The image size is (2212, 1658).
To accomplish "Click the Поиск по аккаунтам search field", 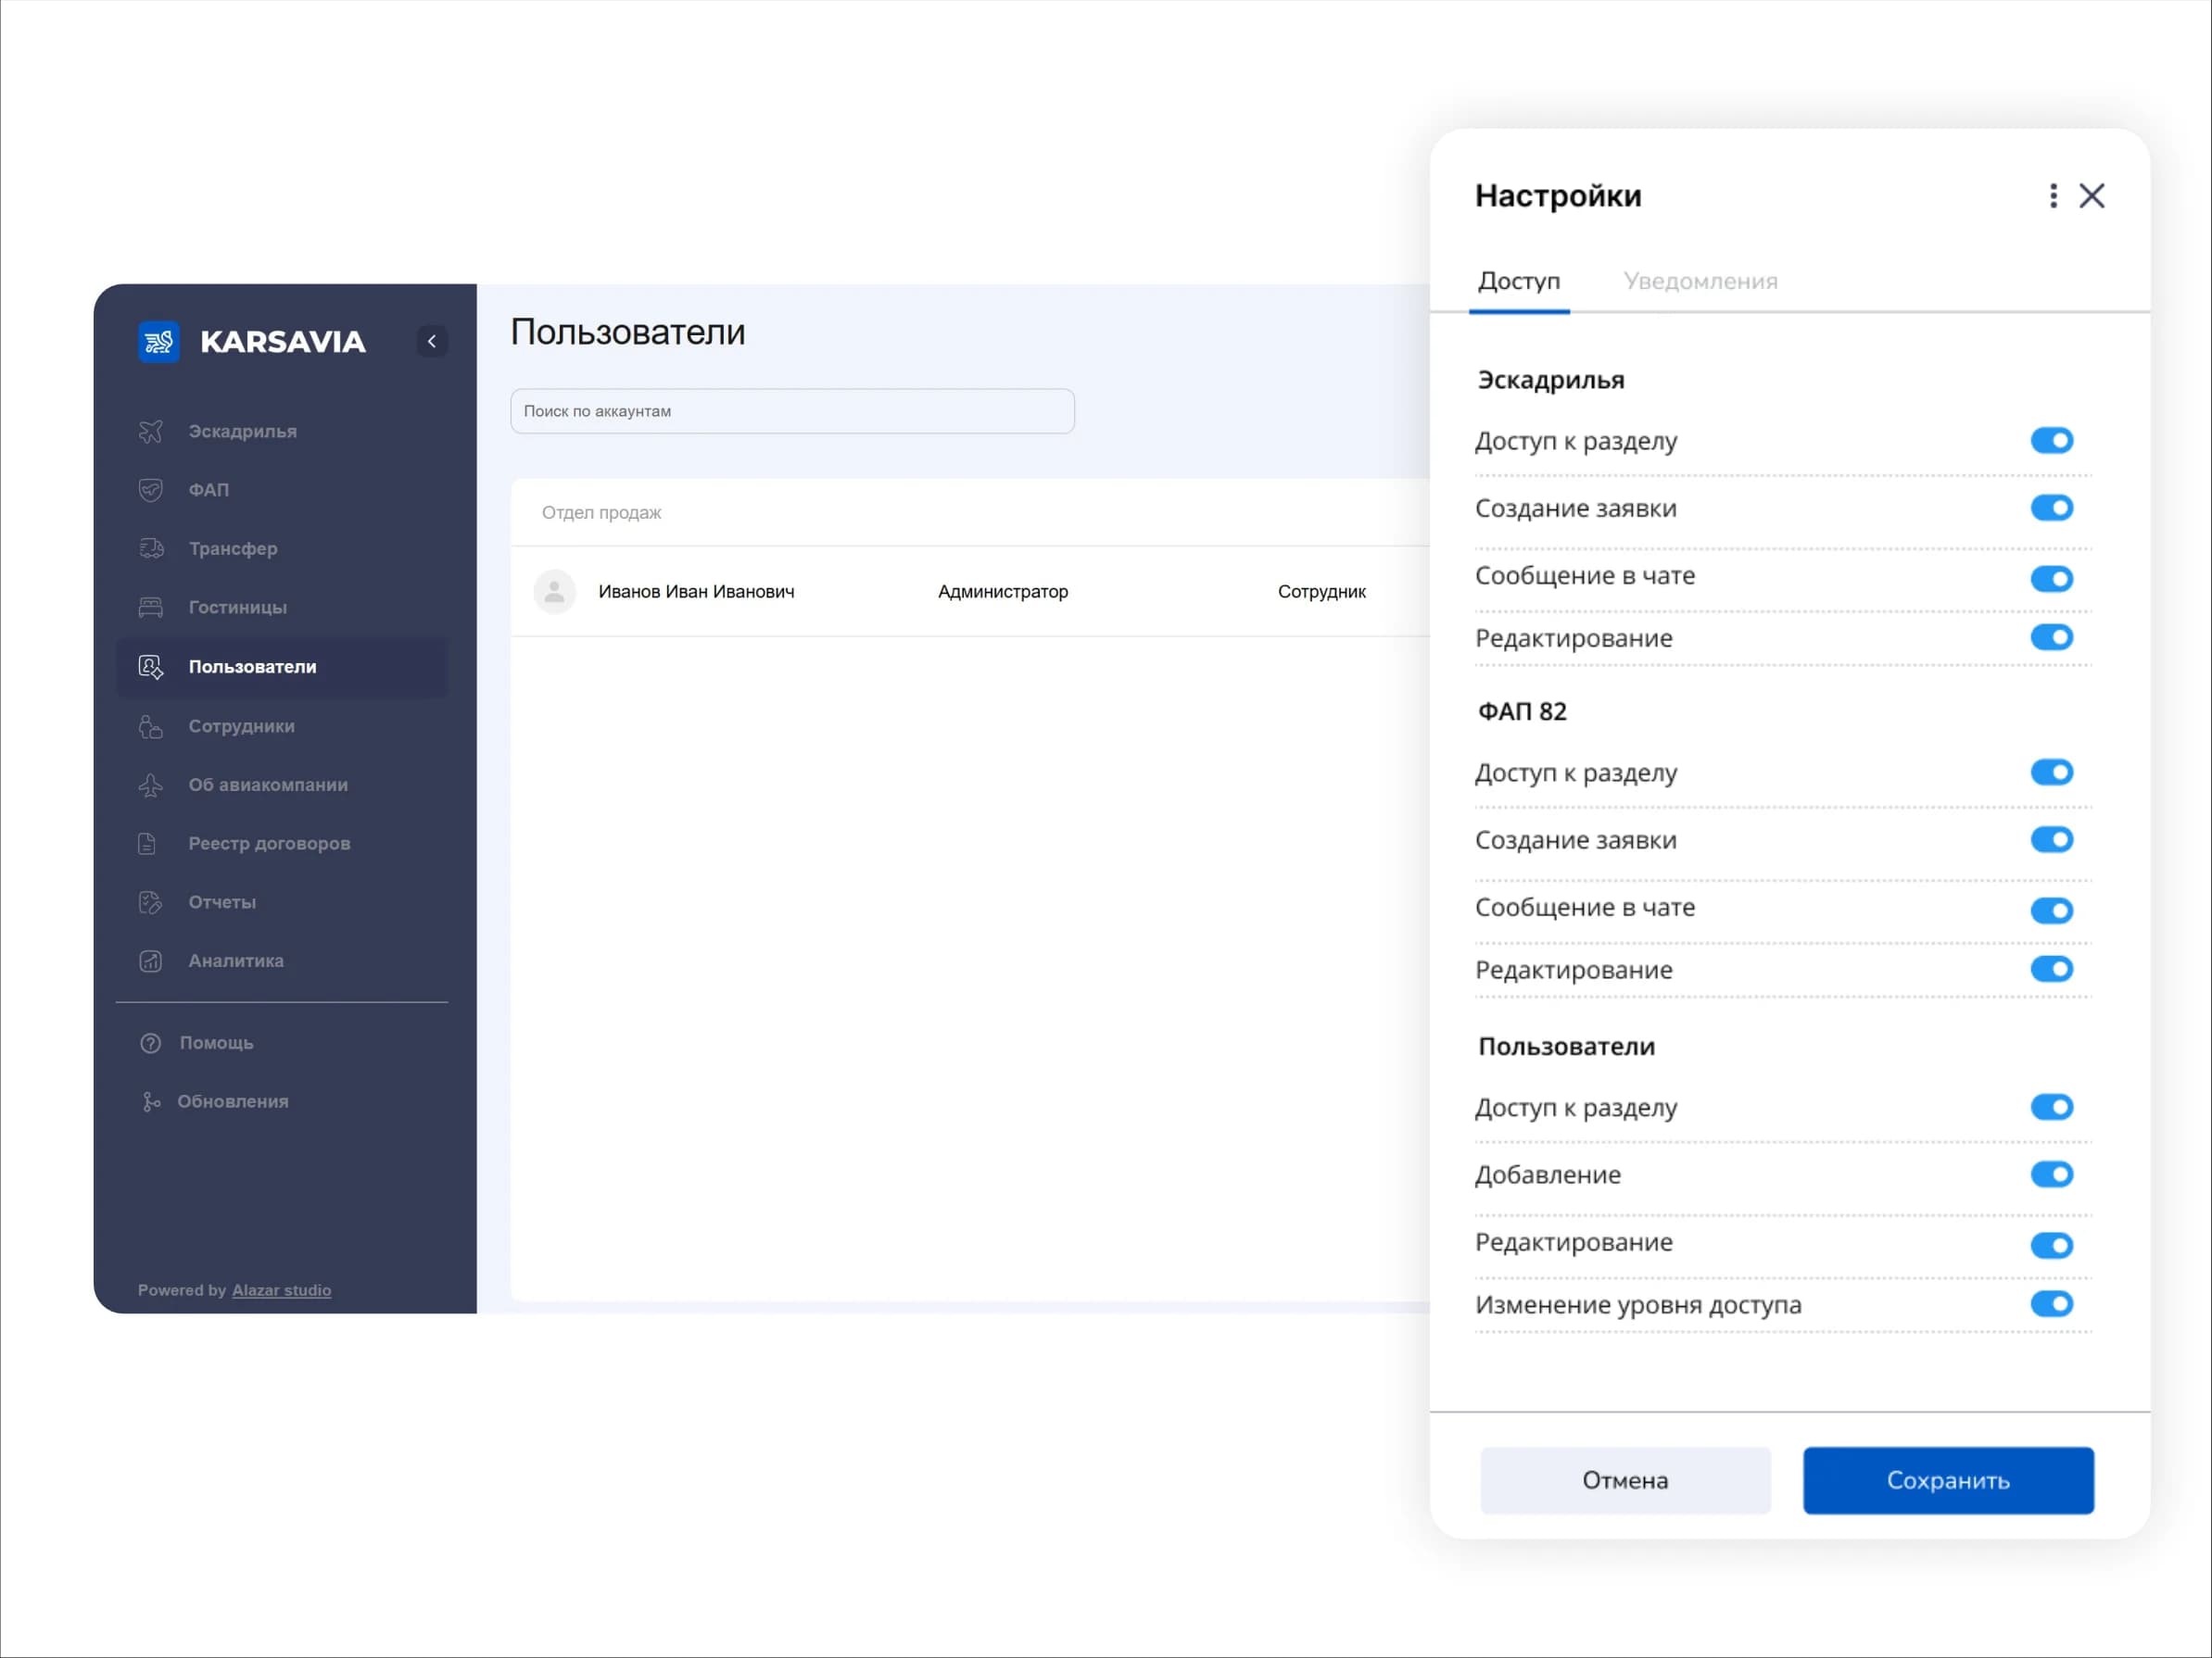I will click(792, 410).
